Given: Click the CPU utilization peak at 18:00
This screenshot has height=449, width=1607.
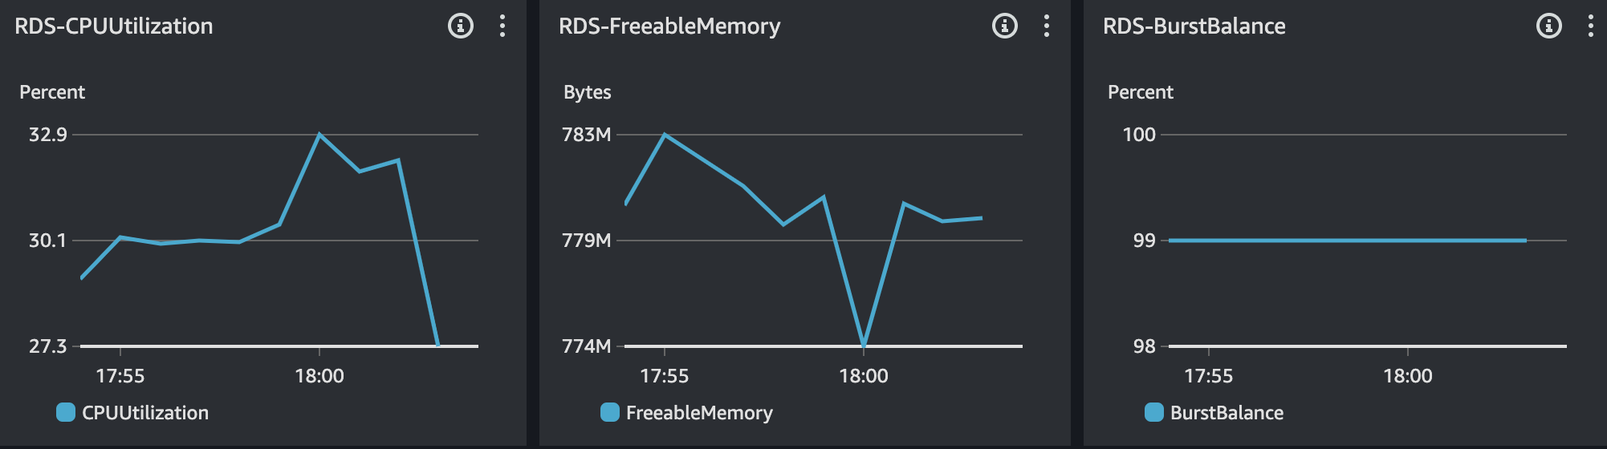Looking at the screenshot, I should [319, 135].
